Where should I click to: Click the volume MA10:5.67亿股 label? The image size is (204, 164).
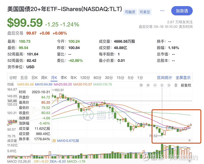[x=68, y=141]
